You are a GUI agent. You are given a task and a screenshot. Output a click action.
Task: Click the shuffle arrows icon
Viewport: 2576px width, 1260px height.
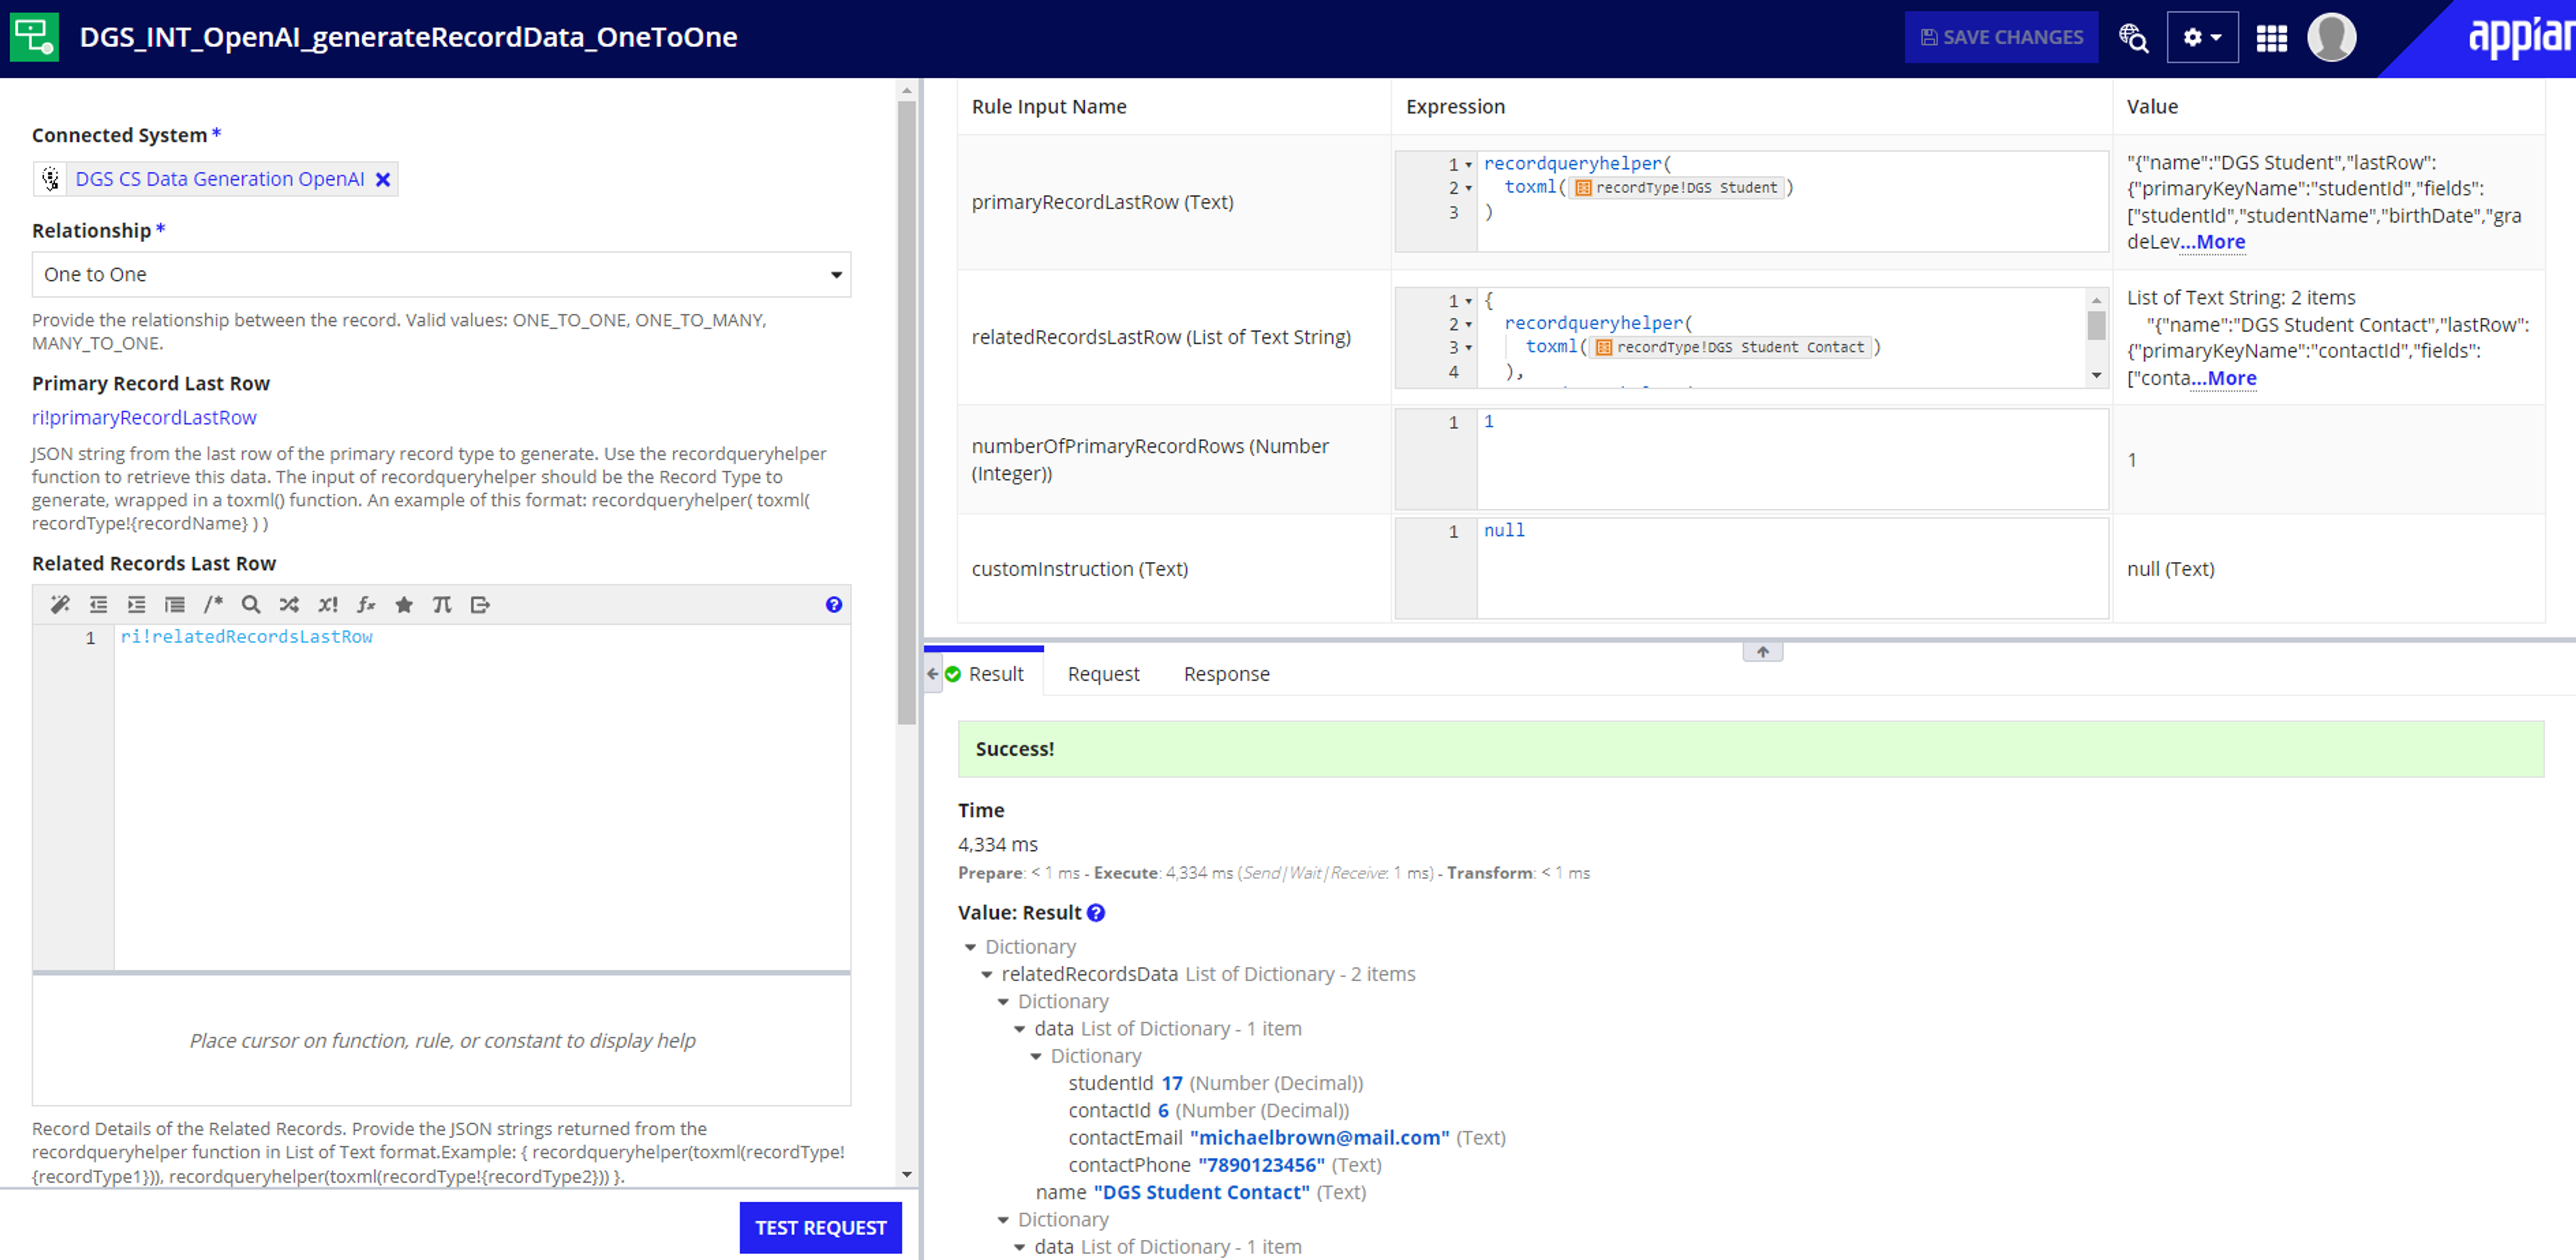289,604
